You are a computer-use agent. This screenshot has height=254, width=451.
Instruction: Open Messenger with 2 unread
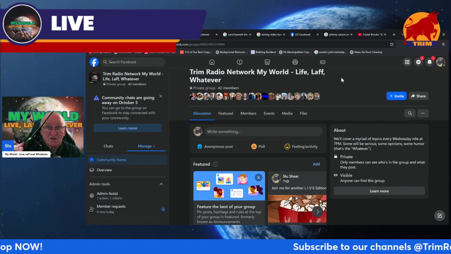pyautogui.click(x=419, y=62)
